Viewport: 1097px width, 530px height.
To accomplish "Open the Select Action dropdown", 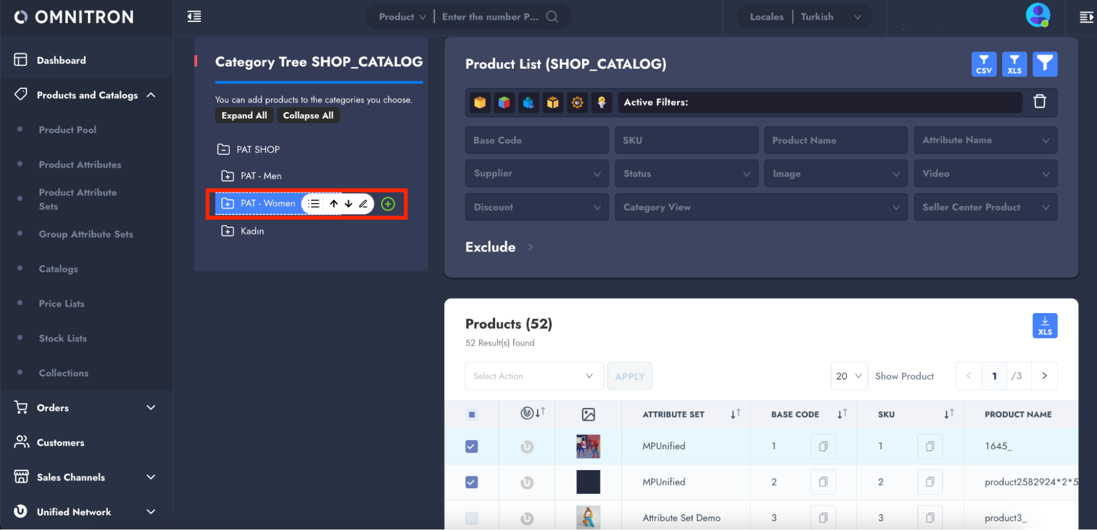I will pyautogui.click(x=533, y=376).
